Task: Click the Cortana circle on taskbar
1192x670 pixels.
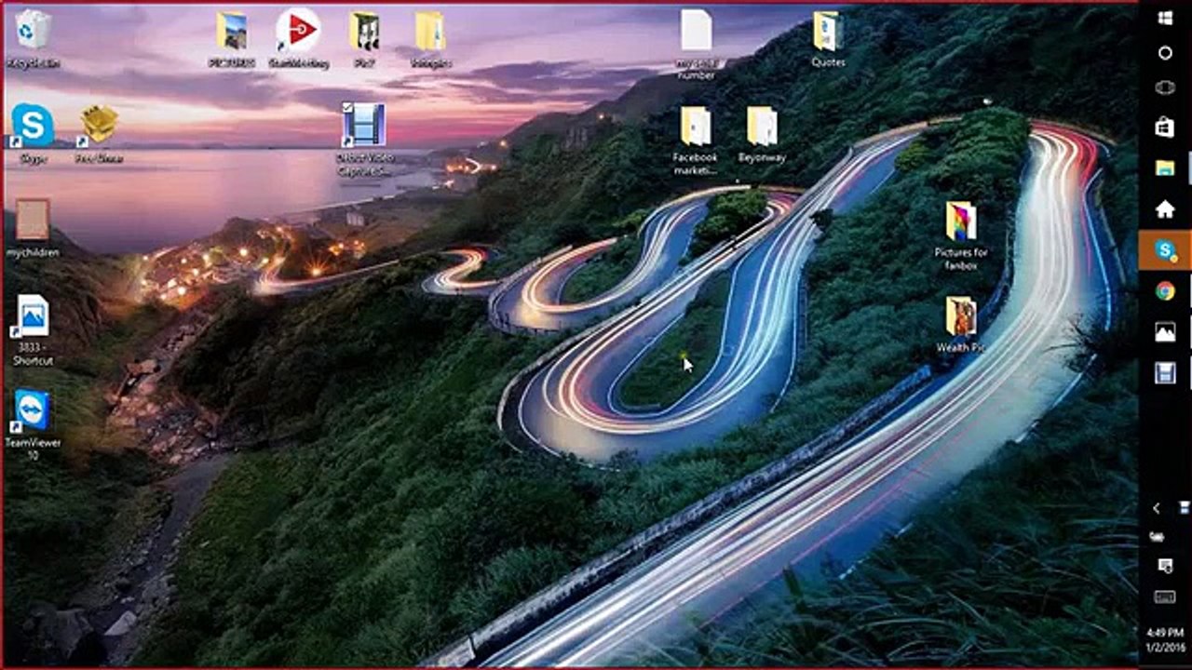Action: click(1165, 53)
